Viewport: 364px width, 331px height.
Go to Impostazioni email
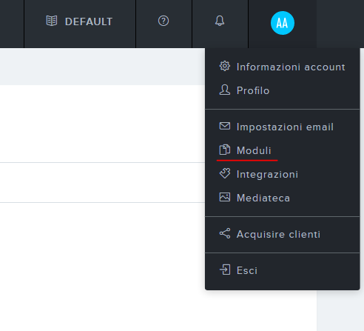[x=283, y=127]
